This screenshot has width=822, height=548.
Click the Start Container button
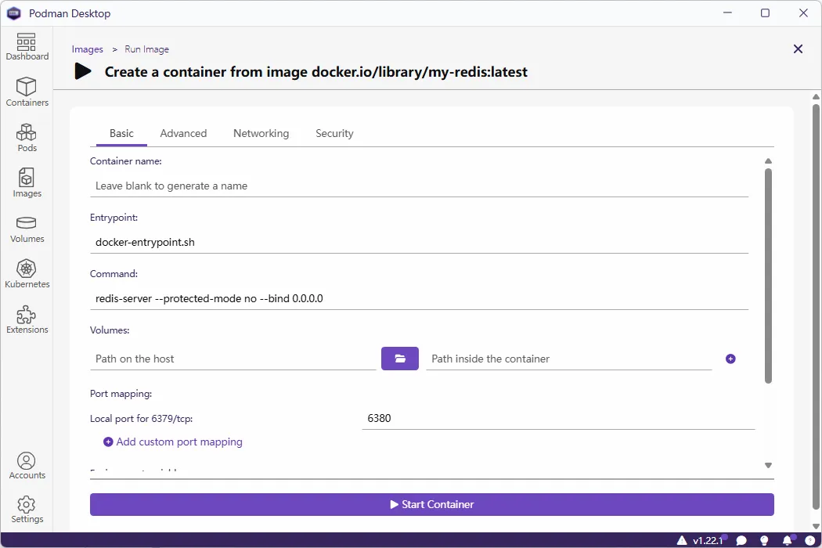431,504
